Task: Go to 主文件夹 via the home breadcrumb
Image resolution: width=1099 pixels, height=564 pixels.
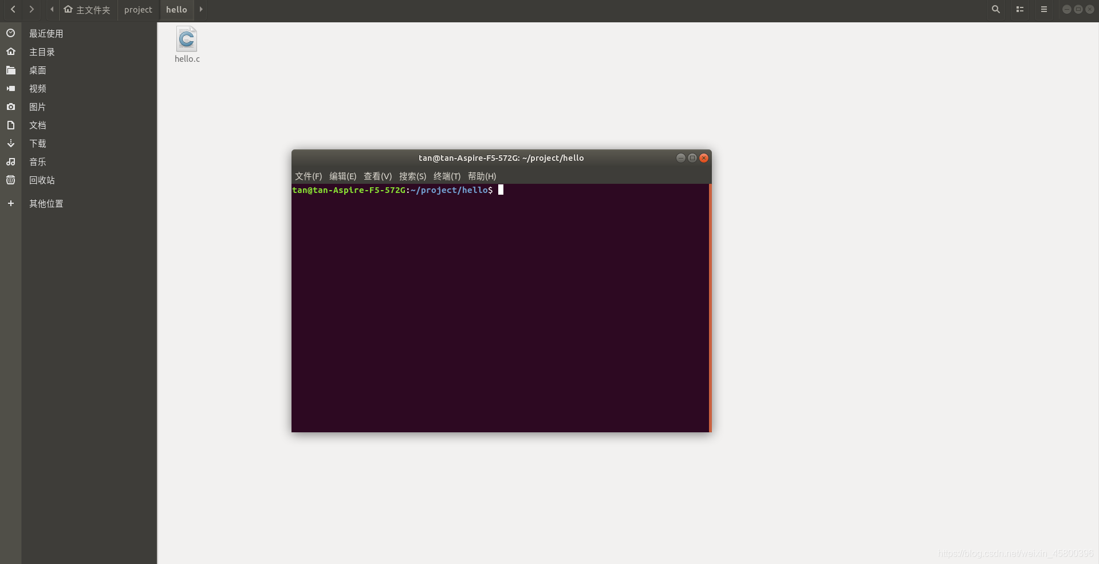Action: tap(87, 9)
